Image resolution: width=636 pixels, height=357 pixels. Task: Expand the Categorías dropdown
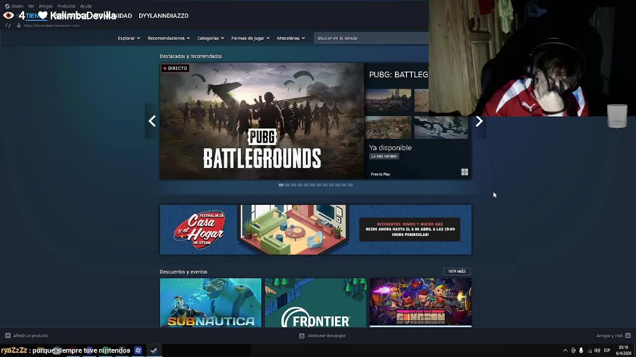(x=210, y=38)
